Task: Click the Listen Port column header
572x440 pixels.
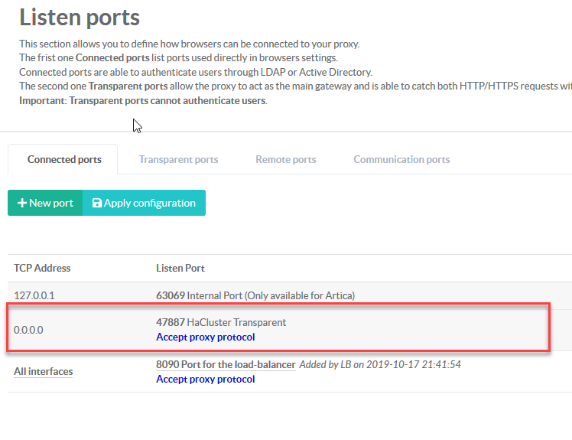Action: pyautogui.click(x=180, y=268)
